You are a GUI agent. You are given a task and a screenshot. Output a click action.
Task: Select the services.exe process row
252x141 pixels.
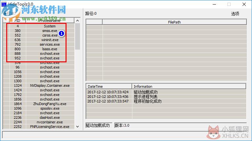(x=39, y=44)
